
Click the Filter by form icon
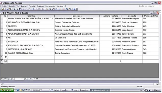click(x=50, y=9)
